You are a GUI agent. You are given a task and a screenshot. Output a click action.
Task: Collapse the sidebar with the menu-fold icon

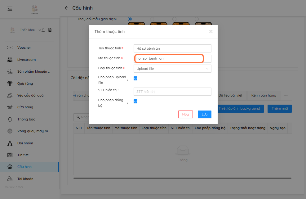click(x=10, y=9)
